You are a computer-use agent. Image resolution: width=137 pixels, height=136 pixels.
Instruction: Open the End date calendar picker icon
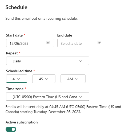[x=99, y=42]
